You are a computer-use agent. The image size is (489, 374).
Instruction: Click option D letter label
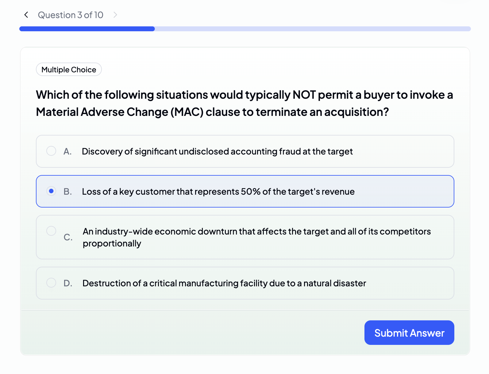[67, 283]
